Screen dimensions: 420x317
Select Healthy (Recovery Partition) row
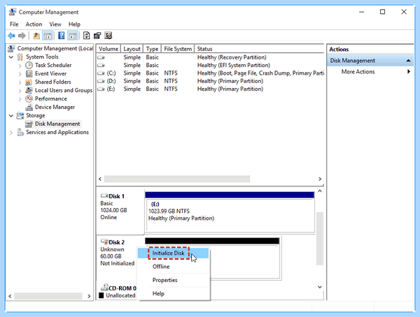(210, 57)
